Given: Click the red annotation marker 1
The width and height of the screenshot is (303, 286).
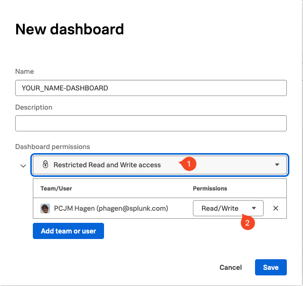Looking at the screenshot, I should pos(188,164).
